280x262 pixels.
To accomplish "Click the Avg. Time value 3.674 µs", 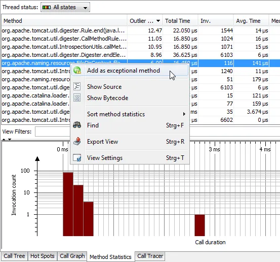I will [x=257, y=112].
